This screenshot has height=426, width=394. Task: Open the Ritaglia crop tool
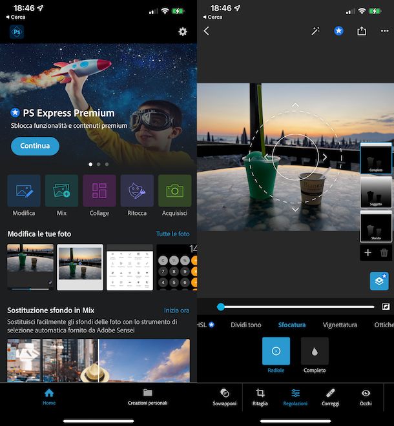(260, 397)
